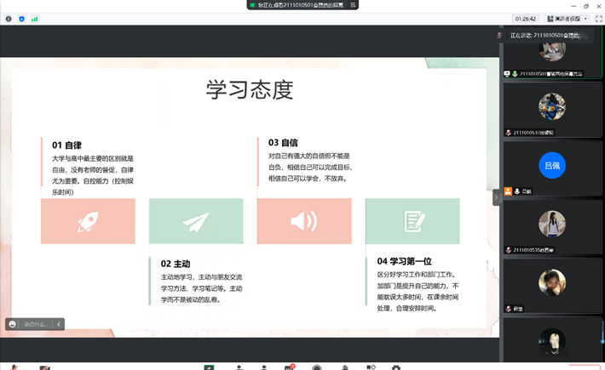
Task: Check the green network signal icon
Action: click(35, 19)
